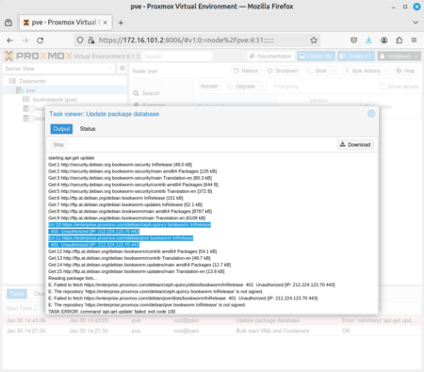Open failed Update package database task row

click(212, 320)
